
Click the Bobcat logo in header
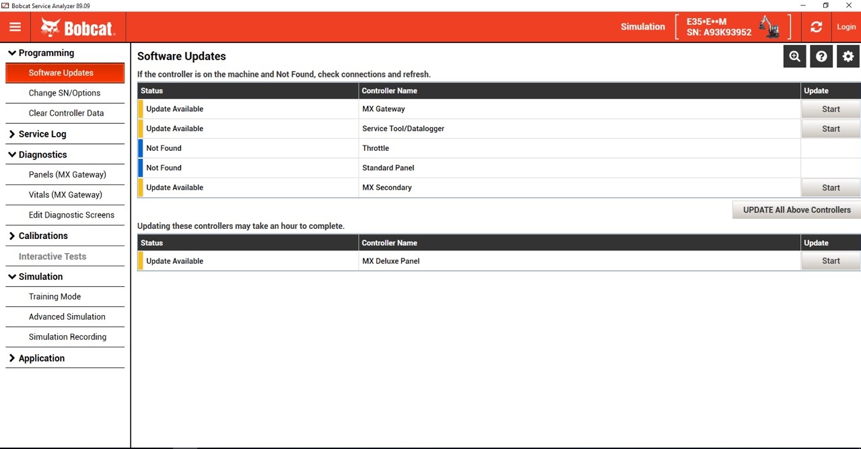(x=78, y=28)
